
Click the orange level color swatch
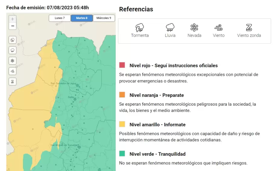(122, 95)
